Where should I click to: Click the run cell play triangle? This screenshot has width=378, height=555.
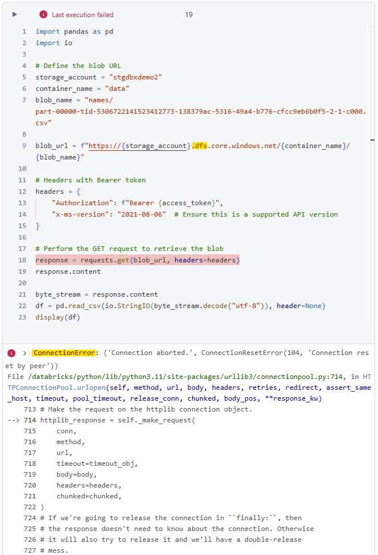pos(14,14)
